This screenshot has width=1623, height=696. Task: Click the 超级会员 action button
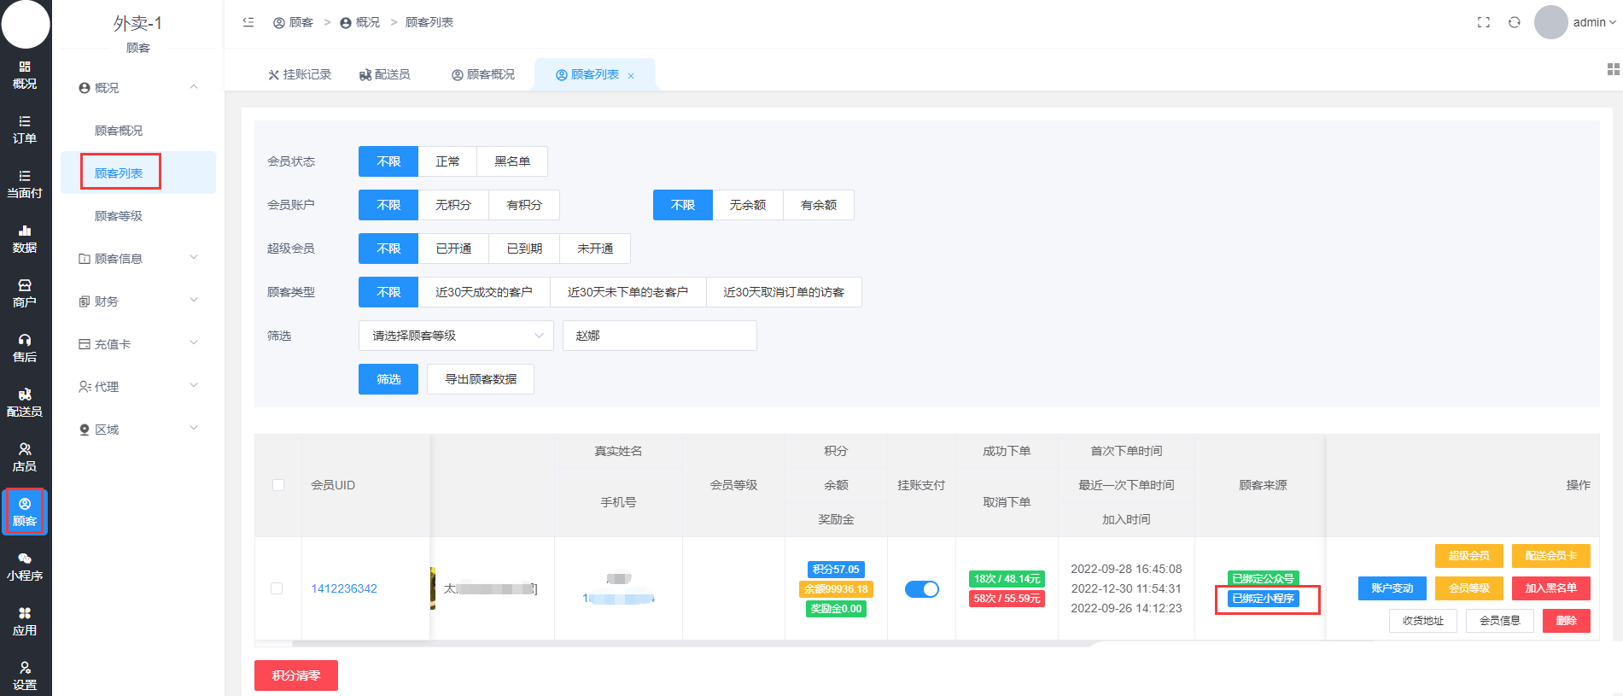click(1469, 556)
